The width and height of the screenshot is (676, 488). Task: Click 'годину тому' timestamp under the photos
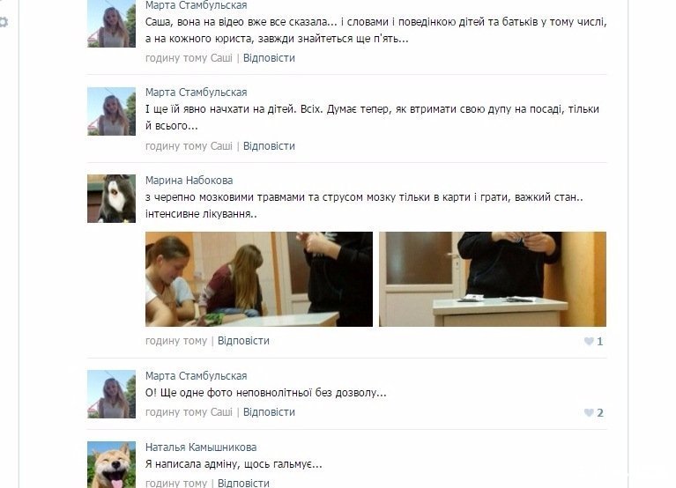[x=176, y=341]
